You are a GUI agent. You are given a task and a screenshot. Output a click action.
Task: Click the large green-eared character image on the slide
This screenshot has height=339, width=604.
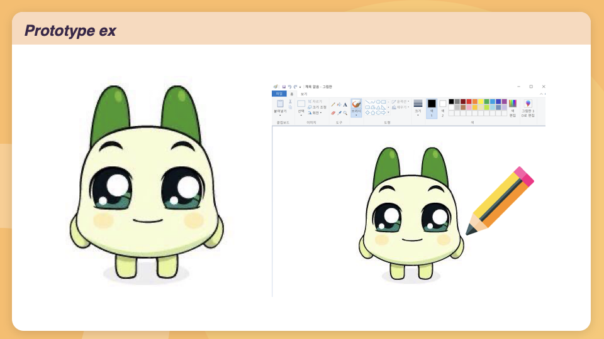point(147,185)
